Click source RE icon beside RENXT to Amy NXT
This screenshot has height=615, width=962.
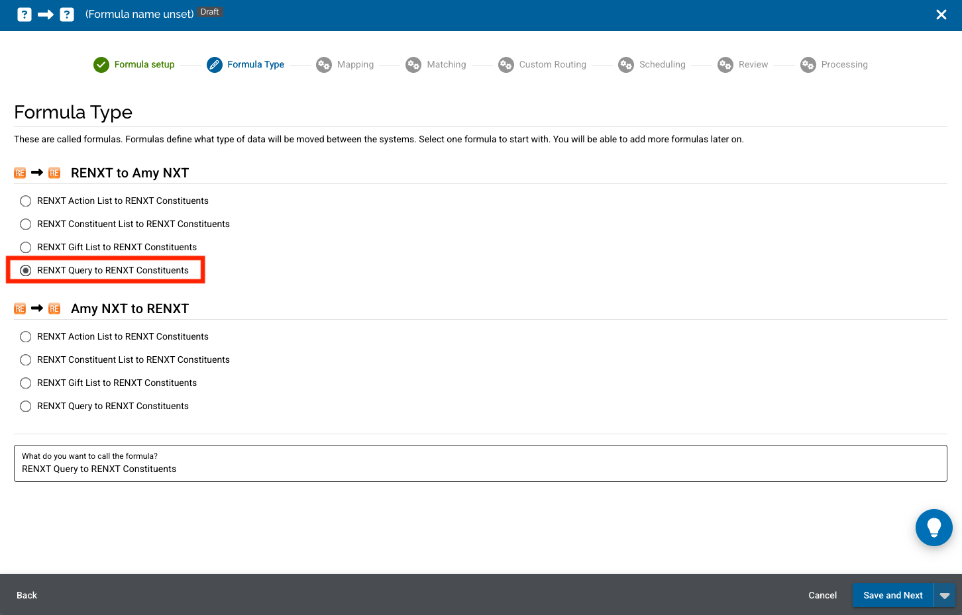20,173
